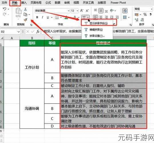154x143 pixels.
Task: Expand the borders dropdown arrow
Action: [x=61, y=17]
